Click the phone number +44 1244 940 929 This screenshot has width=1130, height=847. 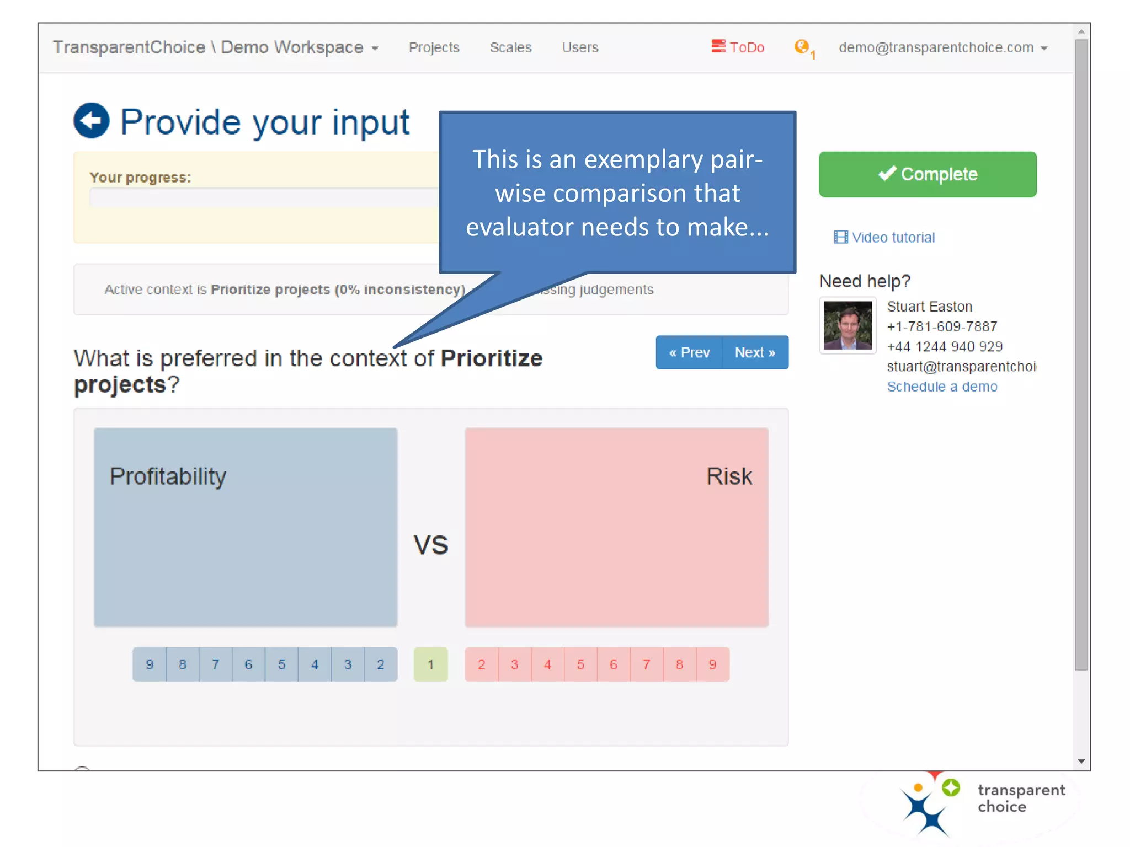(x=945, y=346)
